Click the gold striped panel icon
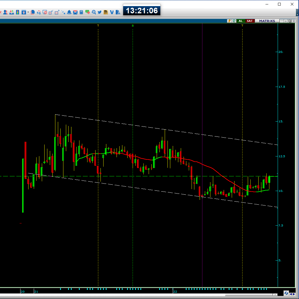299x299 pixels. pos(106,12)
